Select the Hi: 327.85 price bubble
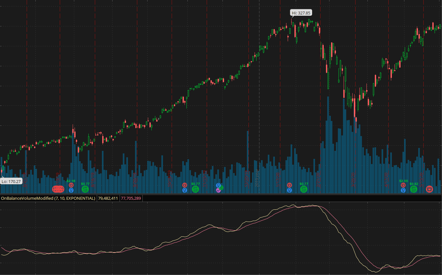 [301, 13]
